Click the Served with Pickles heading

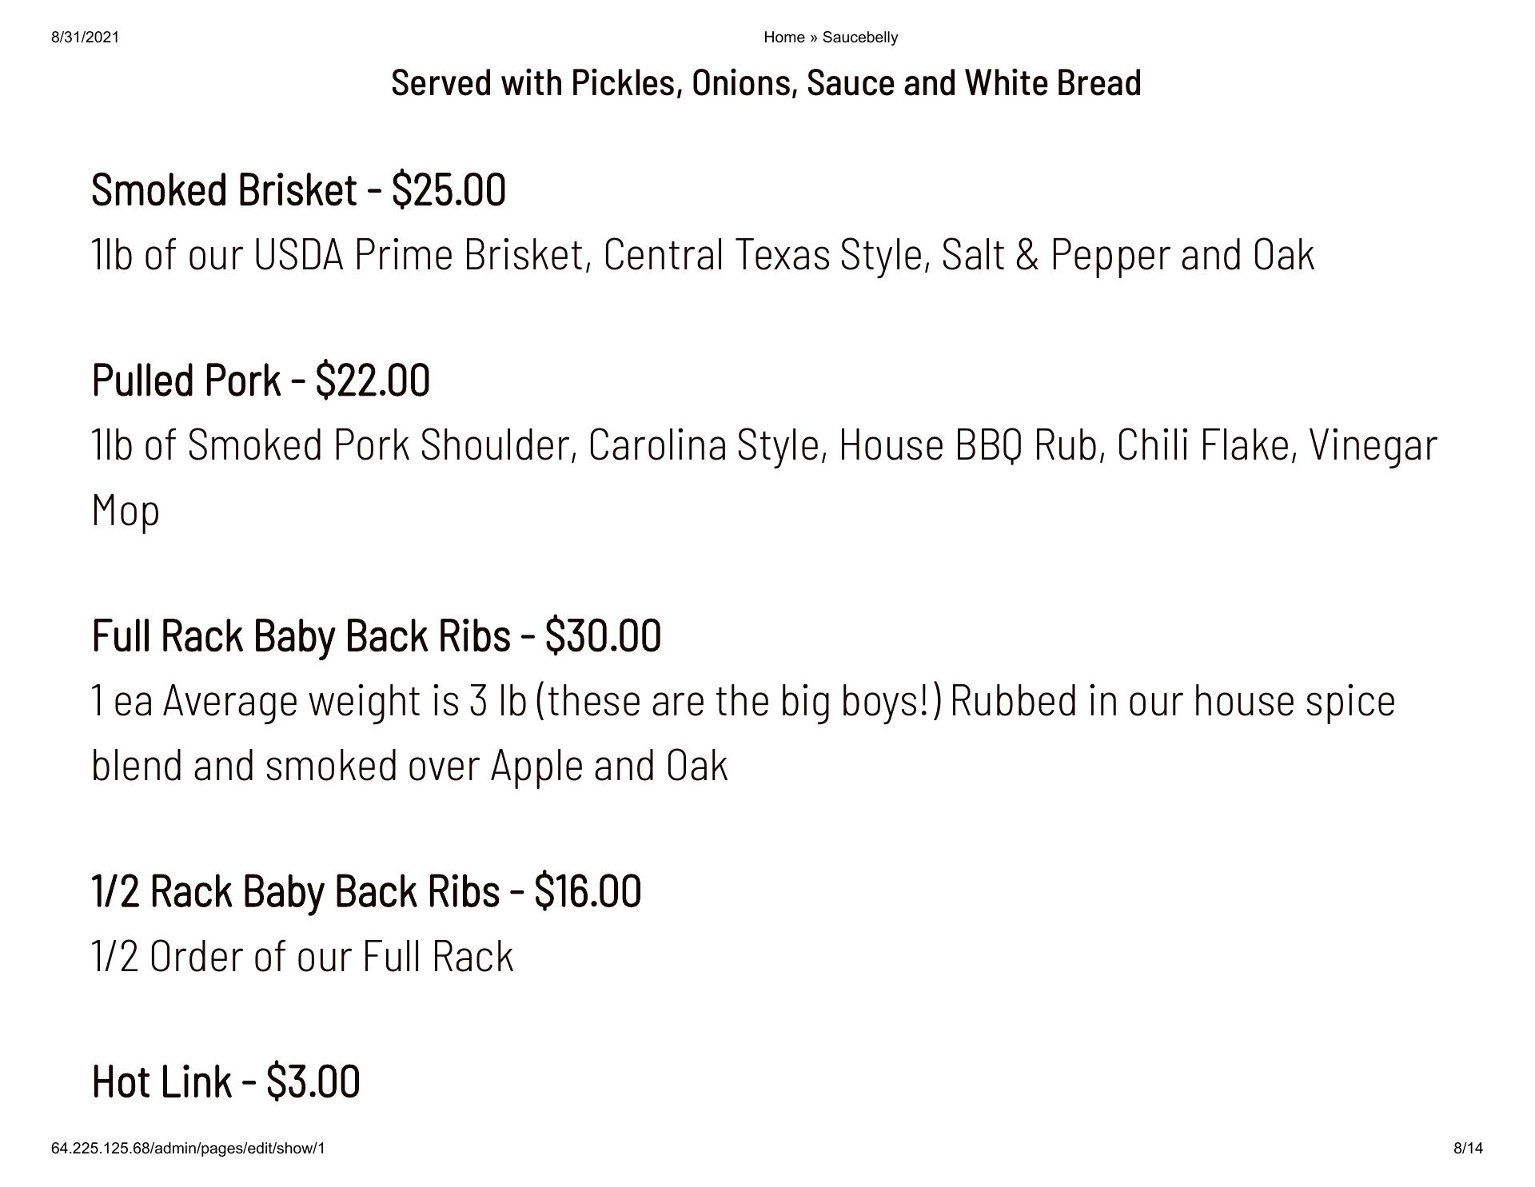coord(766,83)
